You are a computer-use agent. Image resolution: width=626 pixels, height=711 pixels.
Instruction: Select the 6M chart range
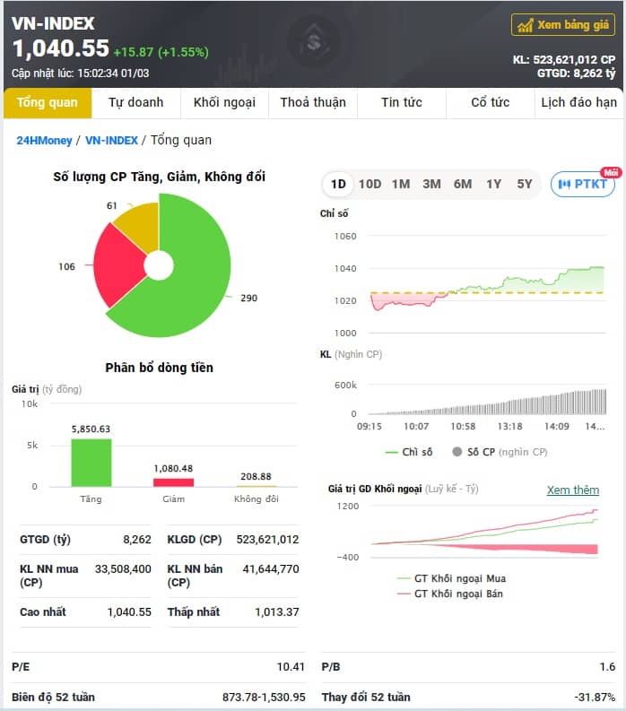coord(463,184)
